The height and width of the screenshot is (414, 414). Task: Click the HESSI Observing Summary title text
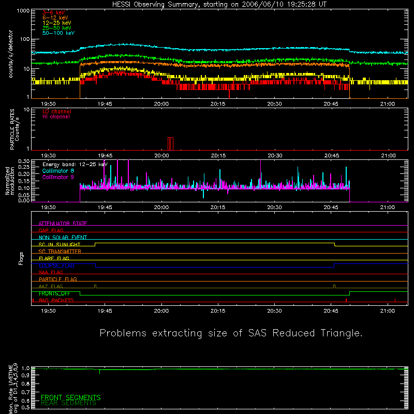(219, 5)
